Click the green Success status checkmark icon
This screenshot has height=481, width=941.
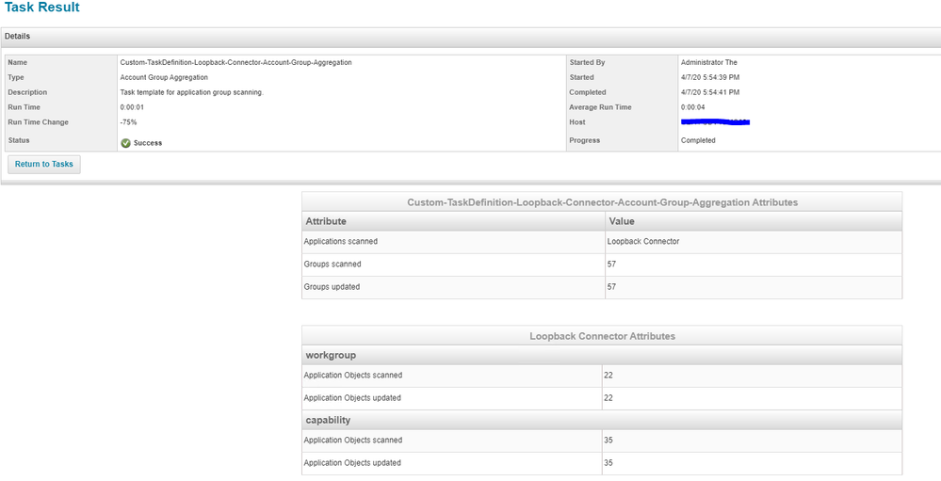pos(126,143)
